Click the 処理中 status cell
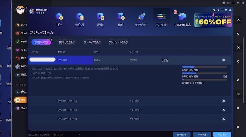This screenshot has width=246, height=137. (x=134, y=60)
